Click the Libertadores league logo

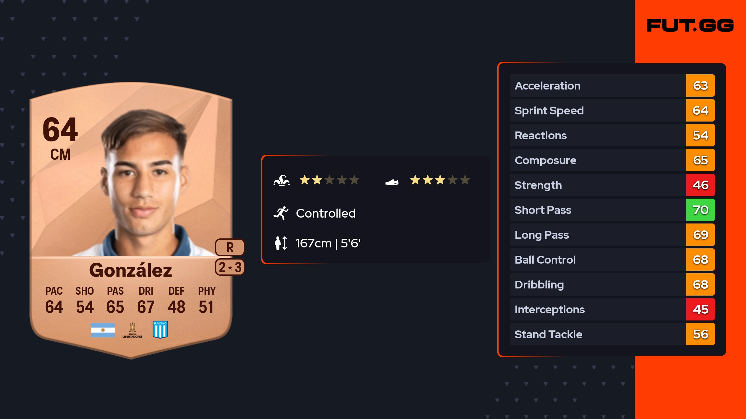click(132, 330)
